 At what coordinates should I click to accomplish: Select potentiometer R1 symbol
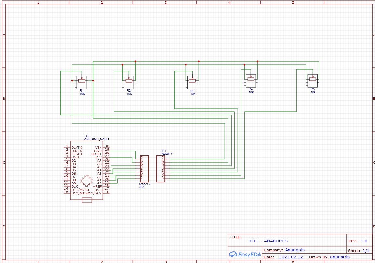82,82
